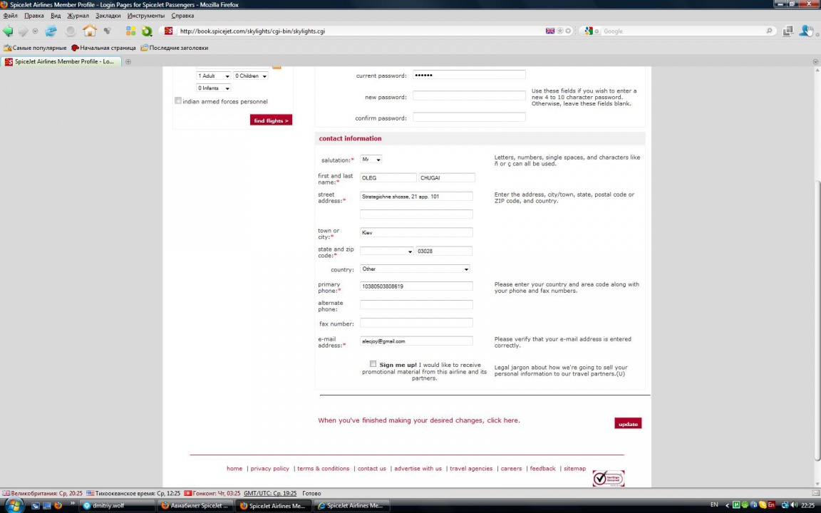821x513 pixels.
Task: Open the privacy policy footer link
Action: pos(269,469)
